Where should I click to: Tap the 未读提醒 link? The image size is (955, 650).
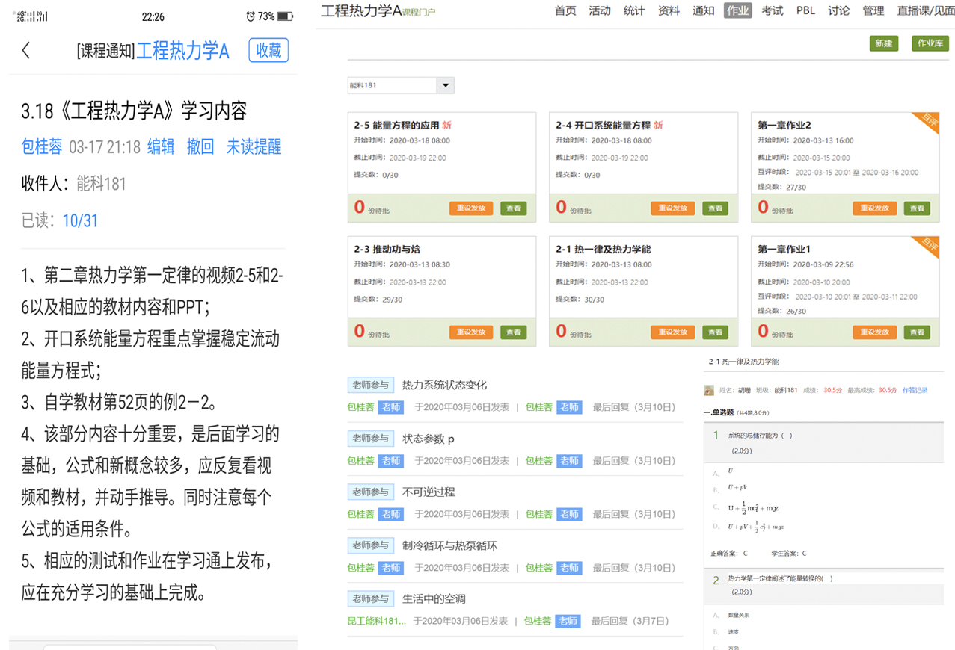pos(254,146)
